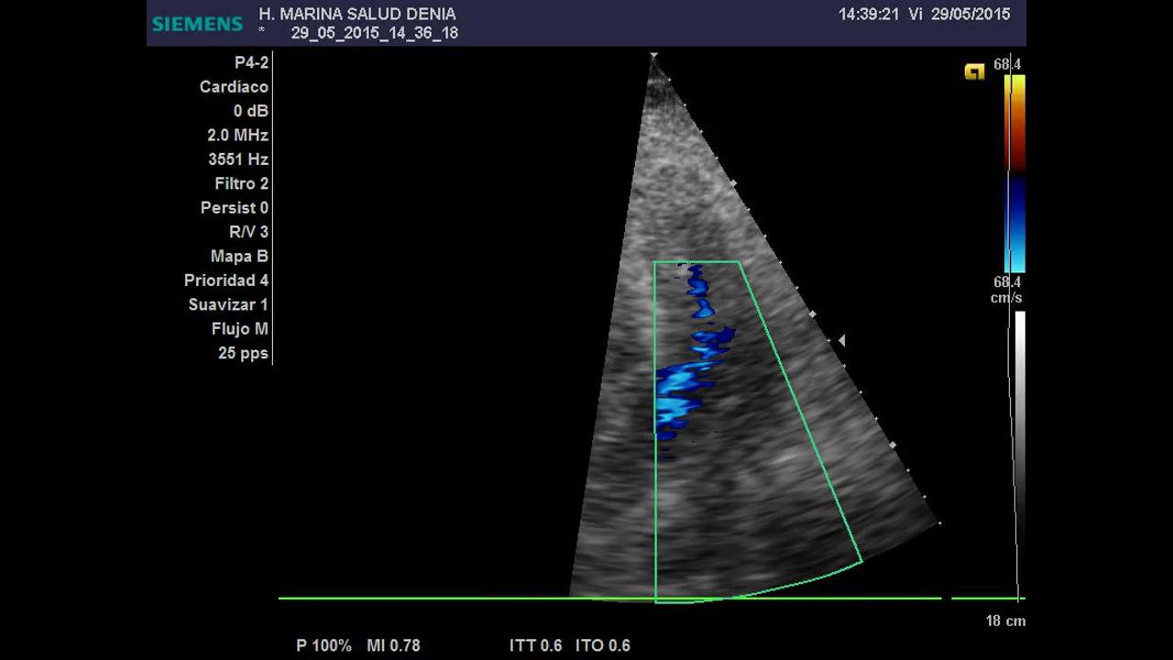Select the Flujo M flow setting
1173x660 pixels.
[x=239, y=329]
